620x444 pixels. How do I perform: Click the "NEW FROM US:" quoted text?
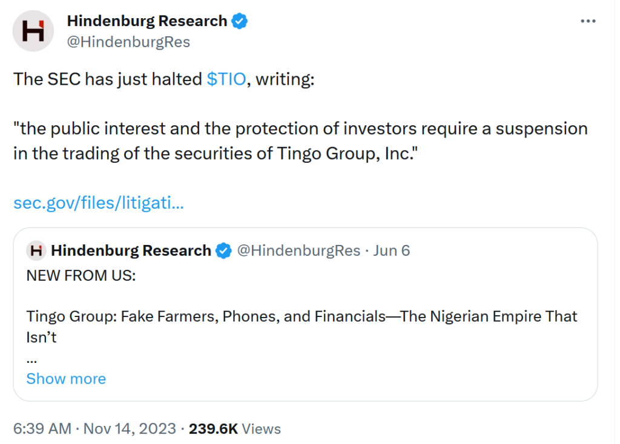coord(81,275)
